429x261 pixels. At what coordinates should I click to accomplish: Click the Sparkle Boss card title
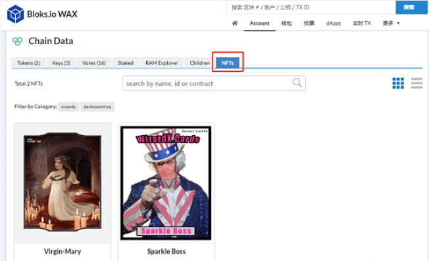point(166,251)
